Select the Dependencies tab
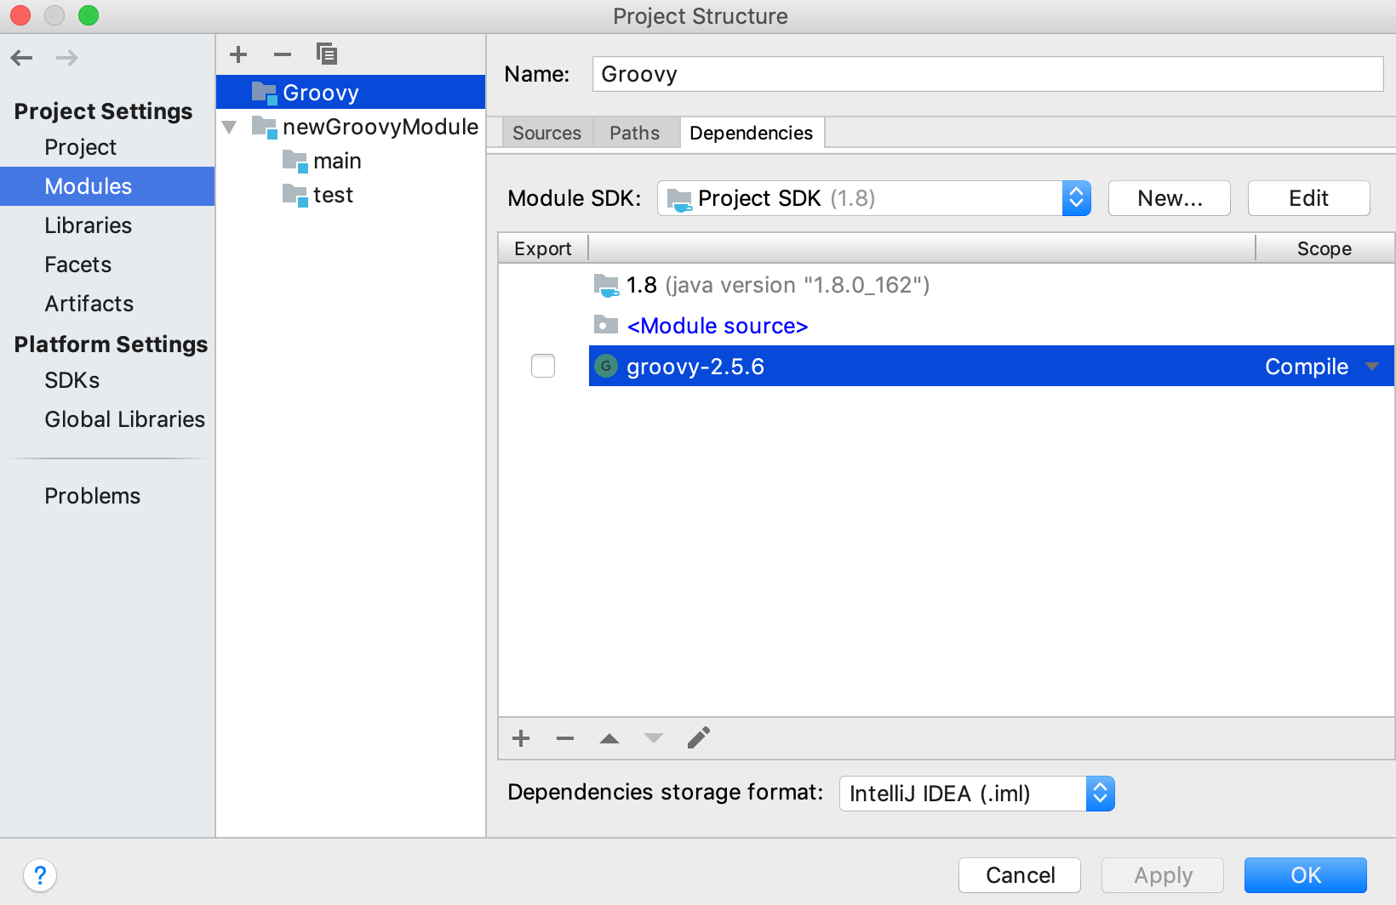1396x905 pixels. pos(752,133)
